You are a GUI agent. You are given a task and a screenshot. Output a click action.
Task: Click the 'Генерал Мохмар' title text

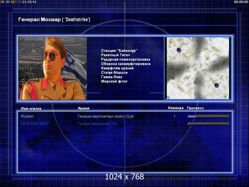(40, 20)
